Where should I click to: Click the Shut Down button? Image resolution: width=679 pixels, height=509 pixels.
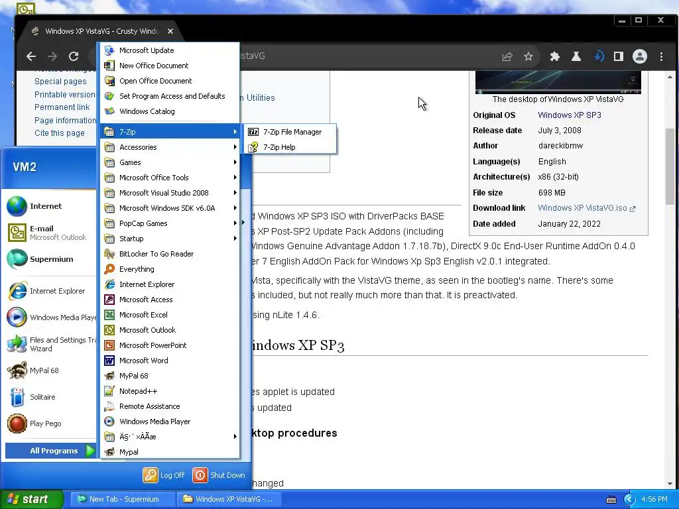tap(219, 475)
